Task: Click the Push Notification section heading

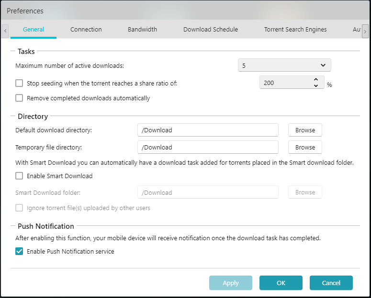Action: click(46, 226)
